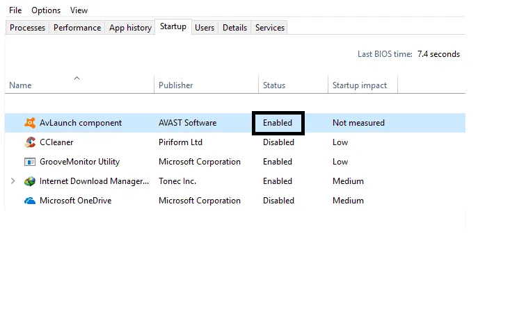Click the 7.4 seconds BIOS time value
526x327 pixels.
pyautogui.click(x=438, y=54)
